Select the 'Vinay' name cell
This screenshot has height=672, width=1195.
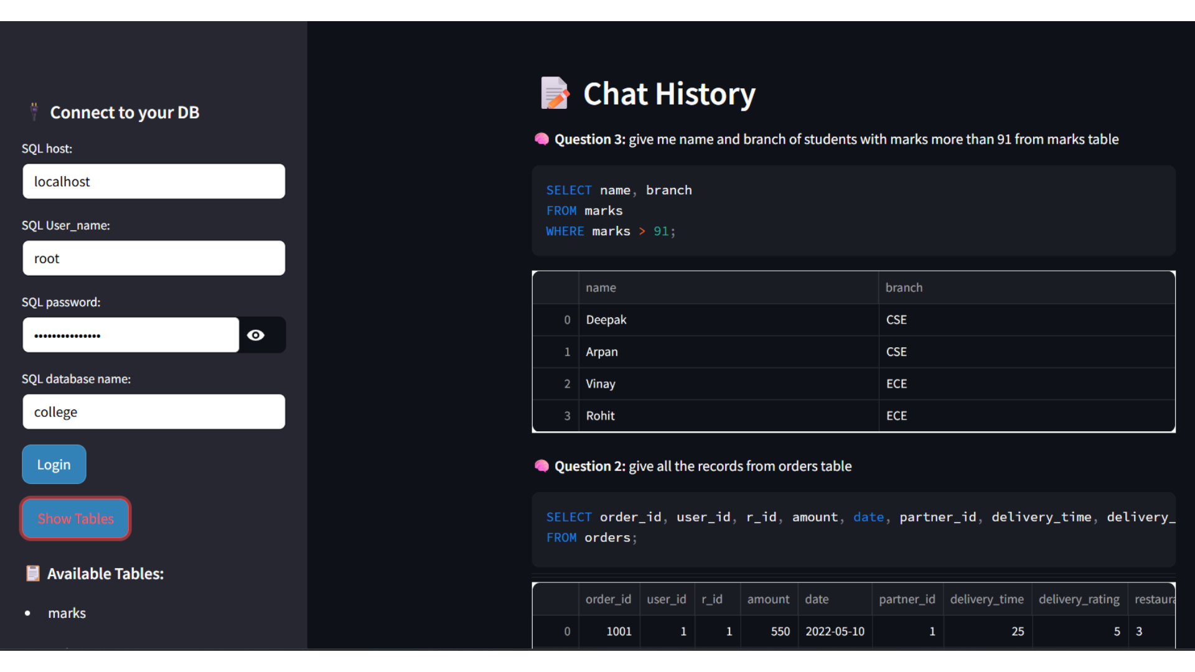(728, 384)
